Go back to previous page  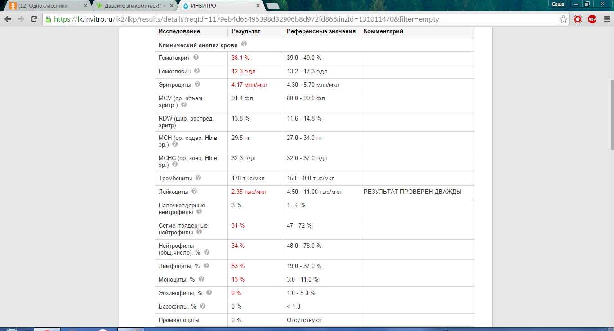point(8,19)
